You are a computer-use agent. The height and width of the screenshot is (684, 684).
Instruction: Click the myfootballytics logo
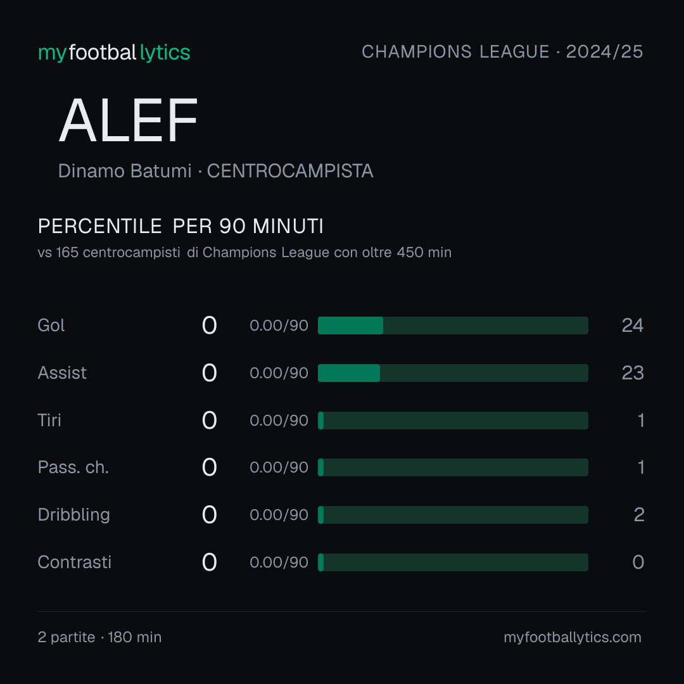click(114, 53)
